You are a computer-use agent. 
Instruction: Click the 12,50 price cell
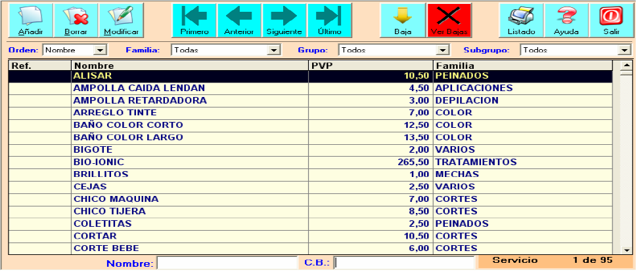click(x=371, y=125)
